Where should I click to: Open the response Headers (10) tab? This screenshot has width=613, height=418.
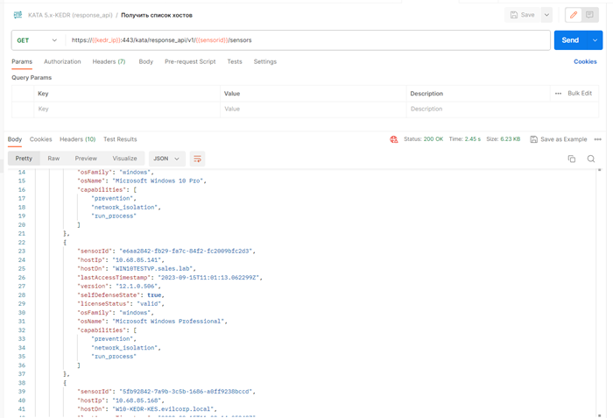point(77,139)
